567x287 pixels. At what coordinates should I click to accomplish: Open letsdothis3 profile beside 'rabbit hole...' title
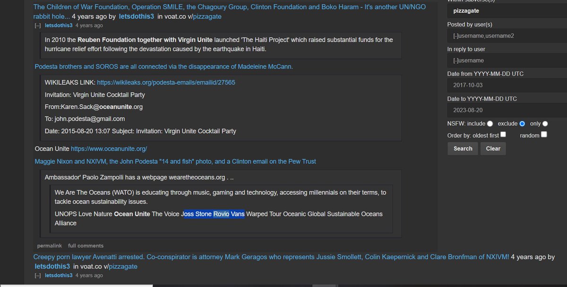point(136,17)
